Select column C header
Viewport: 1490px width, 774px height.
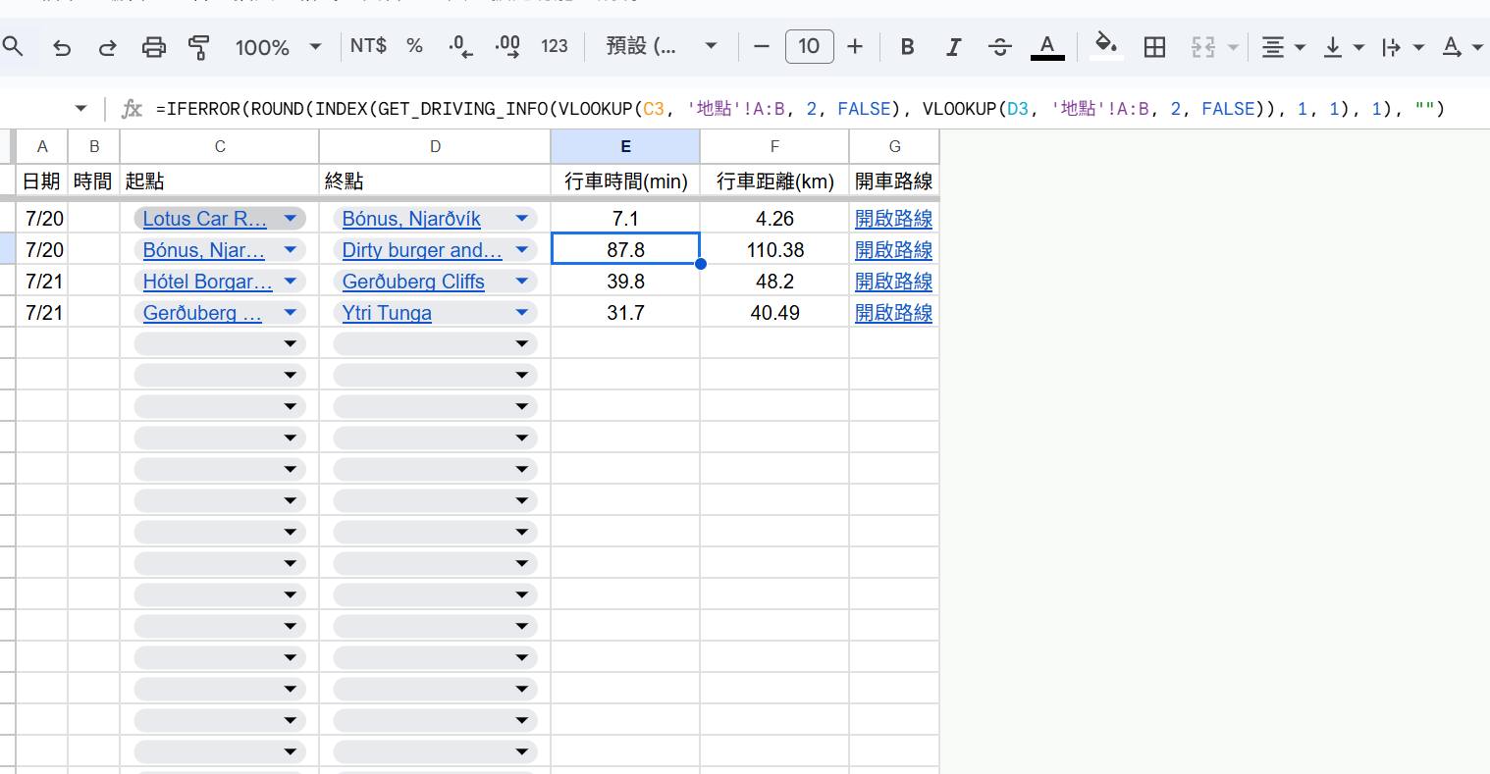click(219, 146)
